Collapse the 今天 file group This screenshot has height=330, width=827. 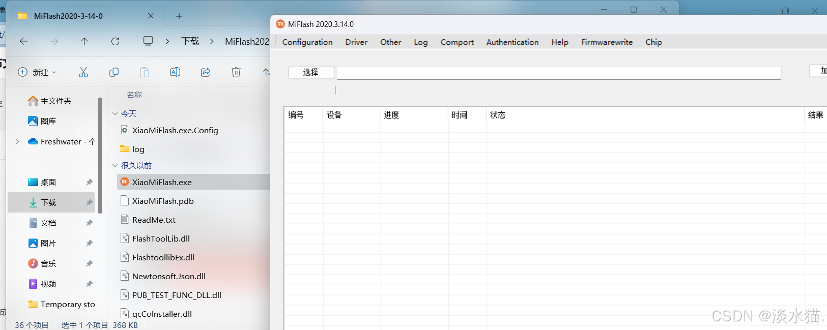[x=116, y=113]
